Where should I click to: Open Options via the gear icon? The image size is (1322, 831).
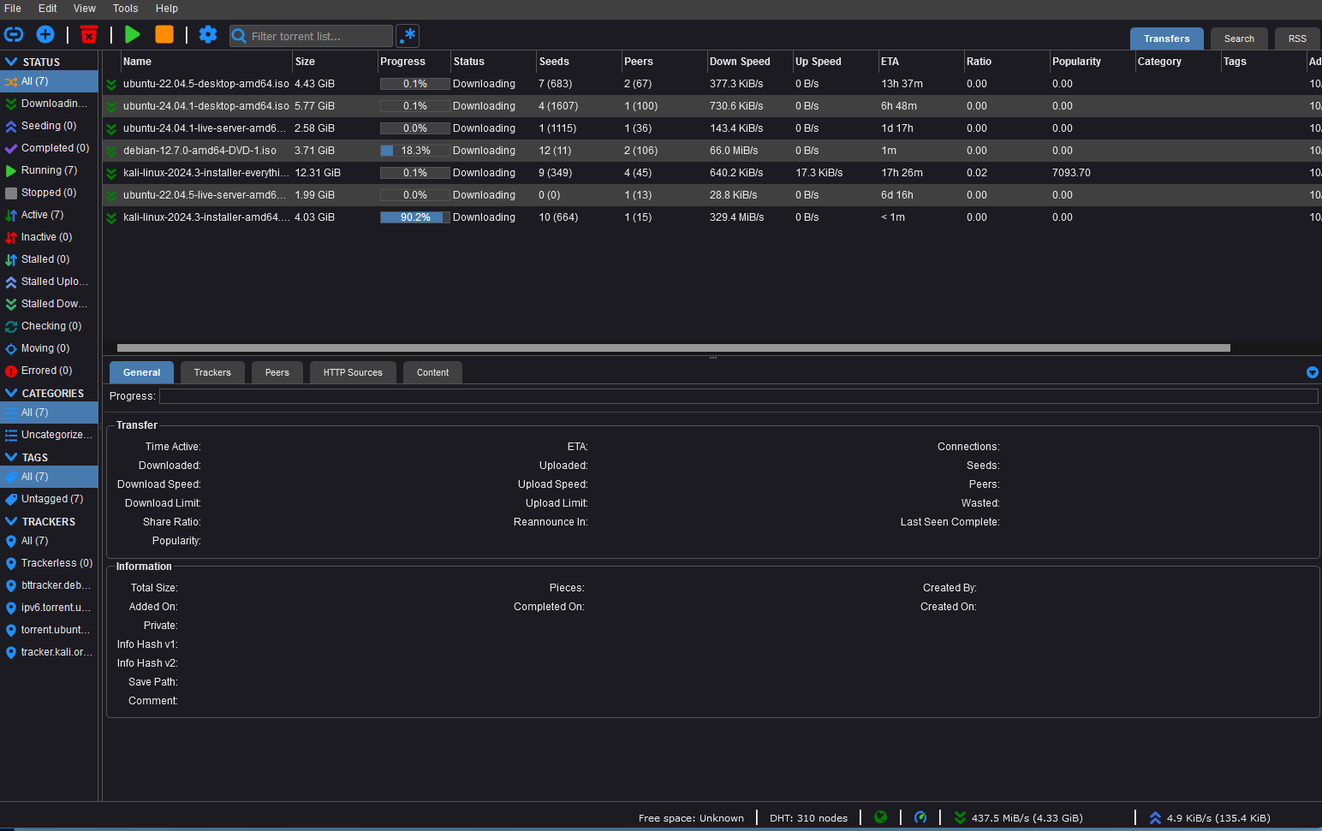(208, 34)
